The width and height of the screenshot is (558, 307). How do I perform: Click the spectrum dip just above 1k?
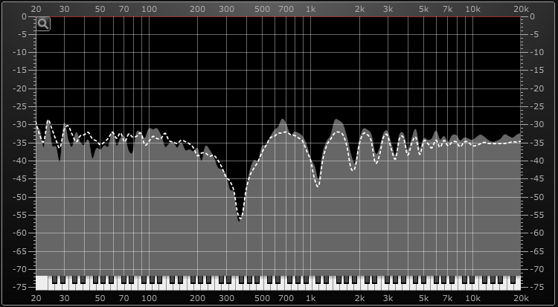[x=318, y=184]
